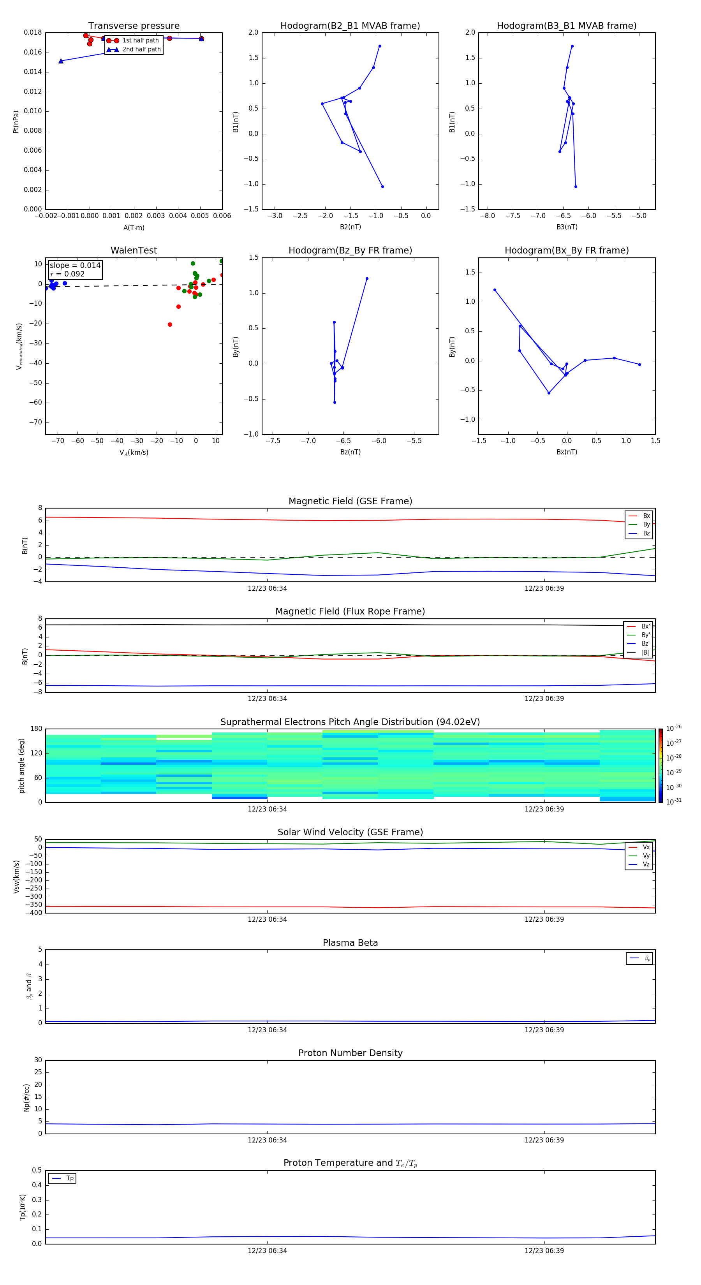This screenshot has width=701, height=1285.
Task: Click the 'Vremaining(km/s)' y-axis label
Action: point(19,346)
